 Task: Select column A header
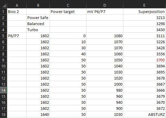(x=17, y=5)
